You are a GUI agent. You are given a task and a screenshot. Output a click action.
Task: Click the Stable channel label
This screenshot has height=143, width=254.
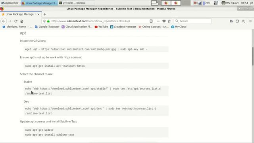coord(28,81)
